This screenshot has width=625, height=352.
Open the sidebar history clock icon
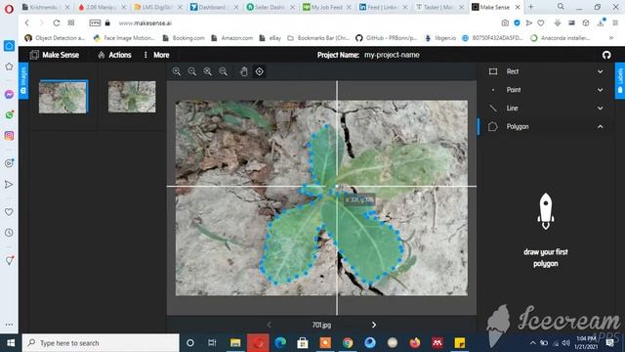tap(9, 233)
